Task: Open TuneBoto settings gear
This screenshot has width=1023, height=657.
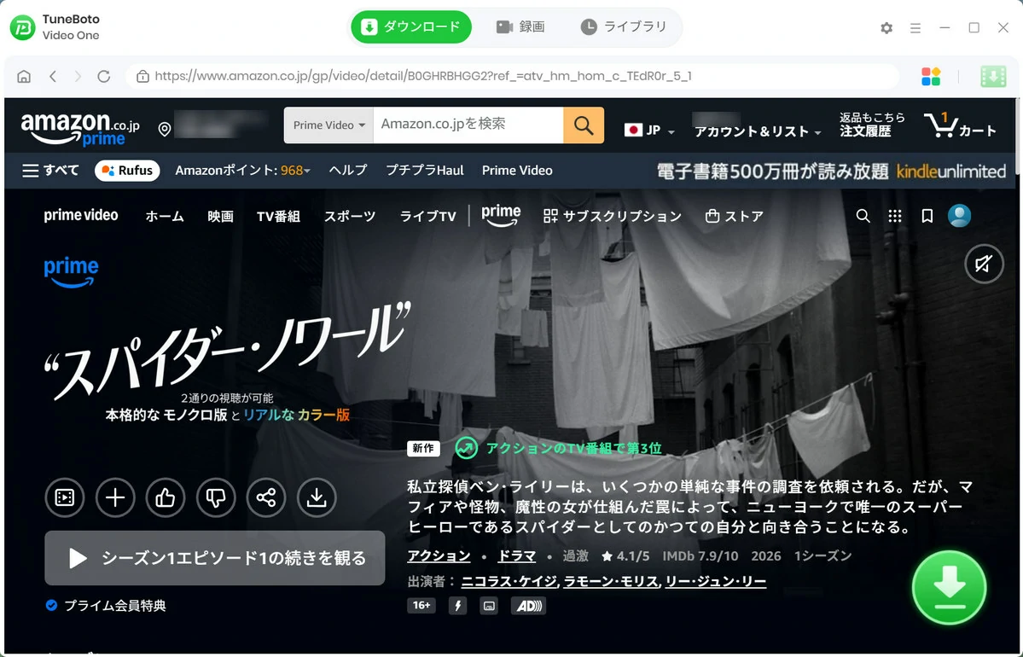Action: click(x=886, y=28)
